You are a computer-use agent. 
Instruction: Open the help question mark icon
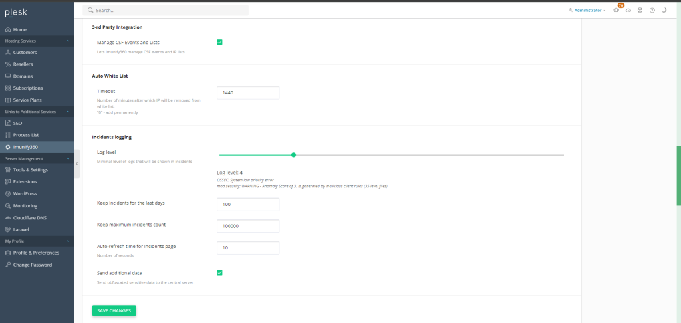(652, 11)
